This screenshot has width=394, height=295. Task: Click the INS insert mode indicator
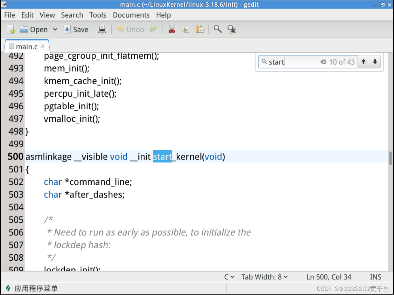pyautogui.click(x=376, y=277)
